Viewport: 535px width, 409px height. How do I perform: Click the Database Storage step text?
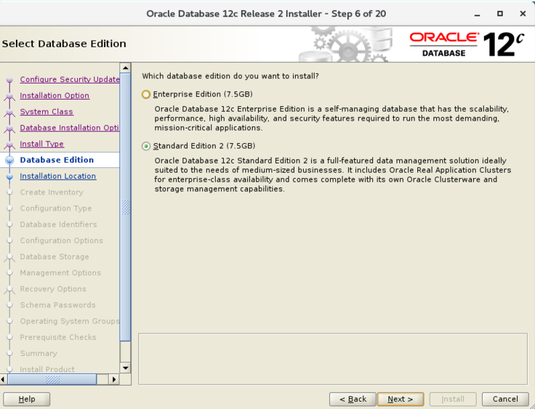click(x=55, y=256)
